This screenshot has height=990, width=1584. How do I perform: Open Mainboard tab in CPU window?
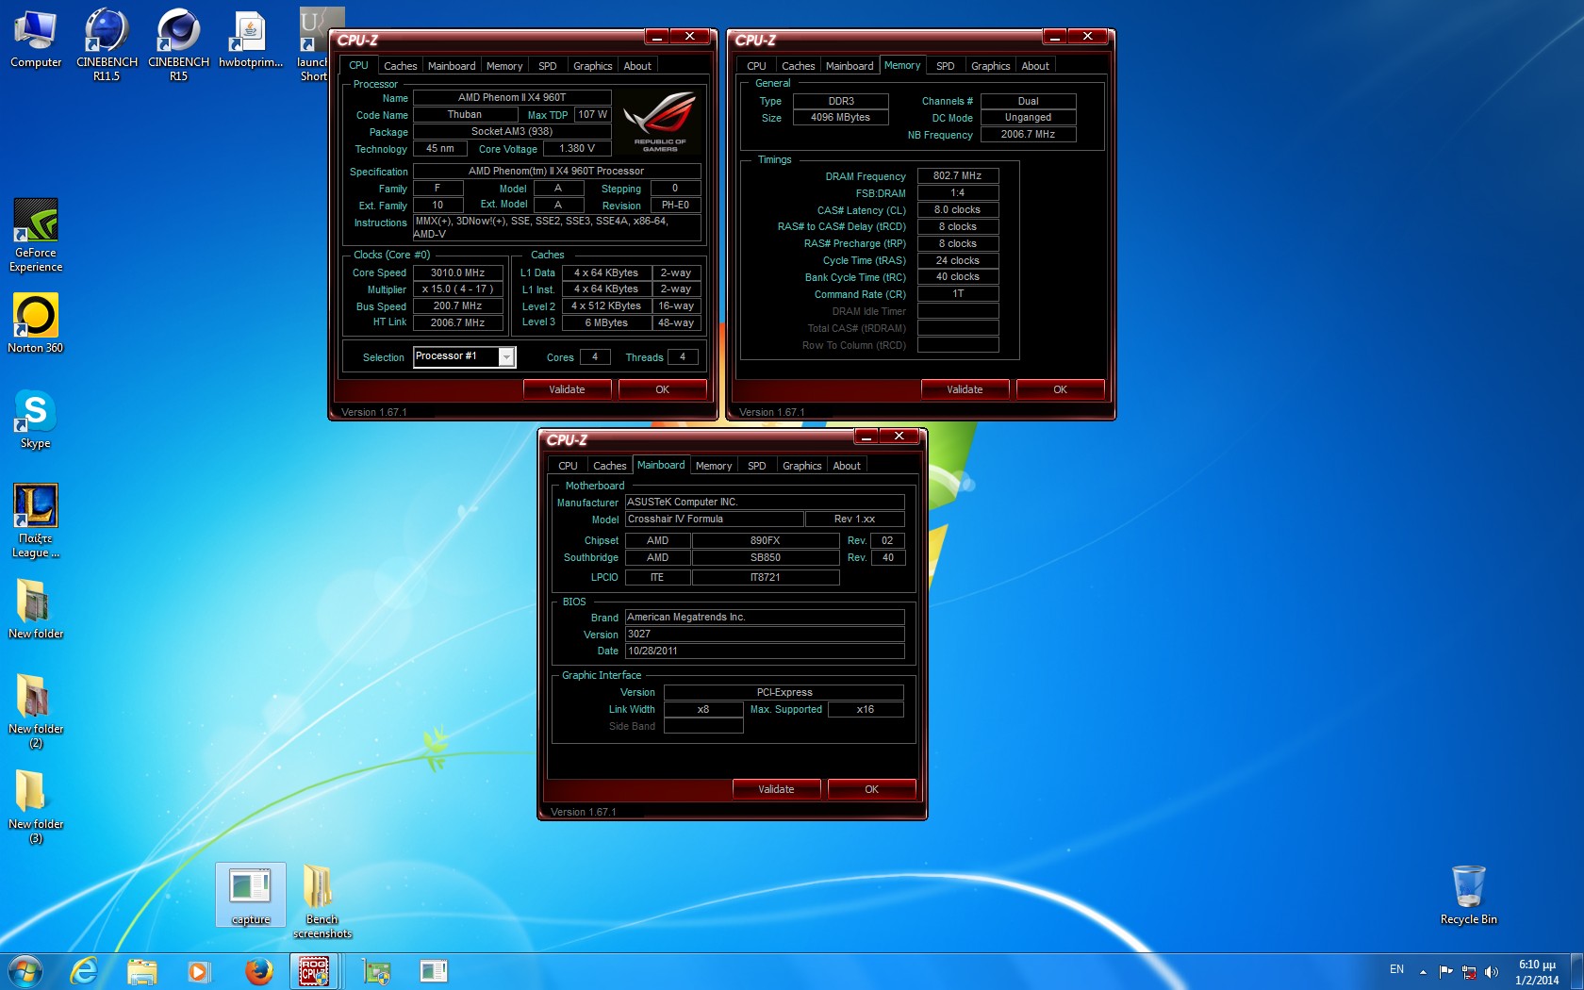pyautogui.click(x=452, y=66)
